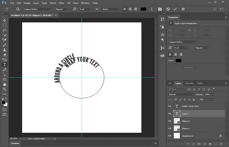Commit text edits with the checkmark
229x147 pixels.
click(x=175, y=9)
